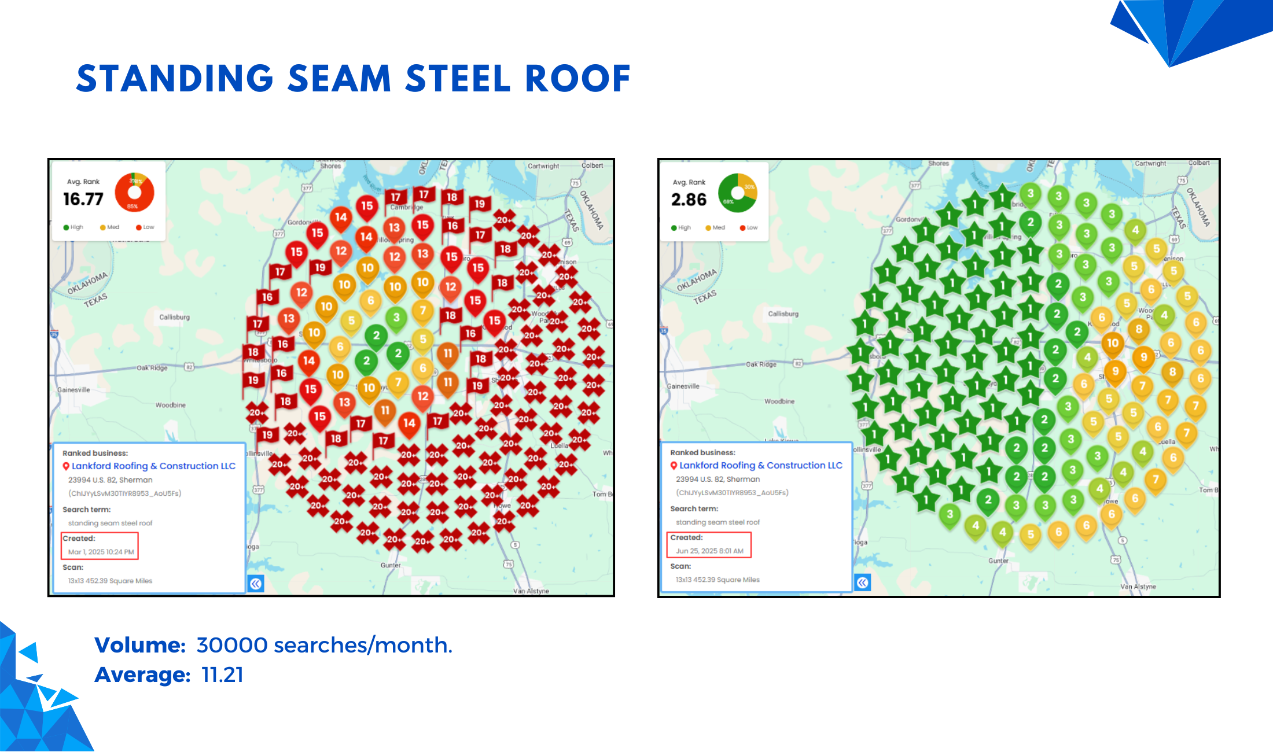Screen dimensions: 1273x752
Task: Toggle the Med legend filter on left map
Action: (x=110, y=227)
